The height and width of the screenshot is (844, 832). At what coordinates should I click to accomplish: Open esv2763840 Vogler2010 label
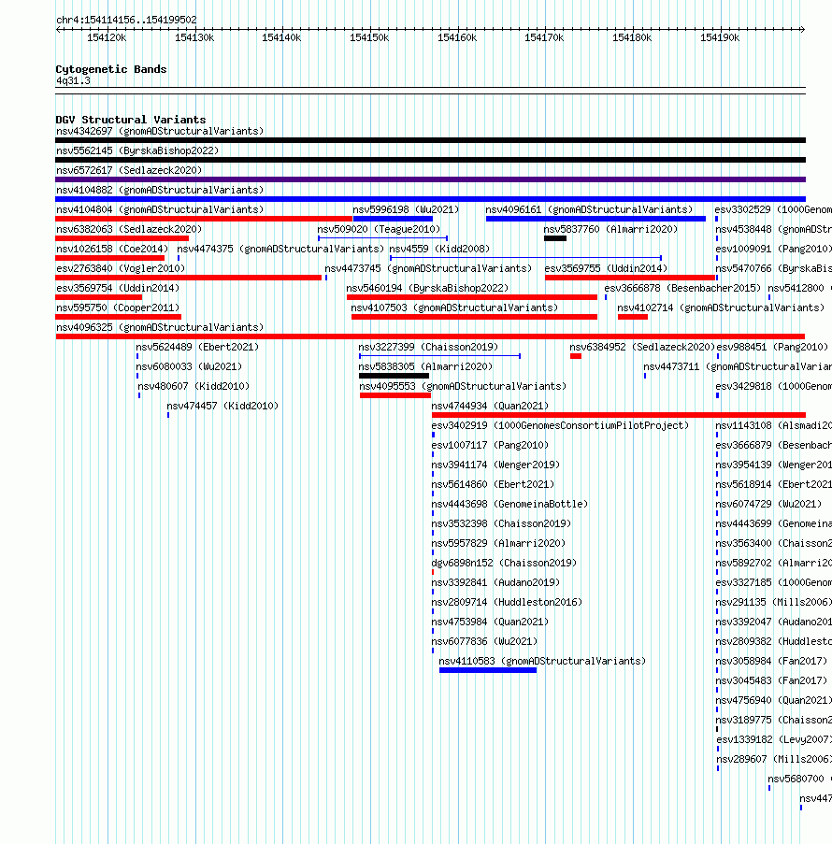pyautogui.click(x=121, y=268)
